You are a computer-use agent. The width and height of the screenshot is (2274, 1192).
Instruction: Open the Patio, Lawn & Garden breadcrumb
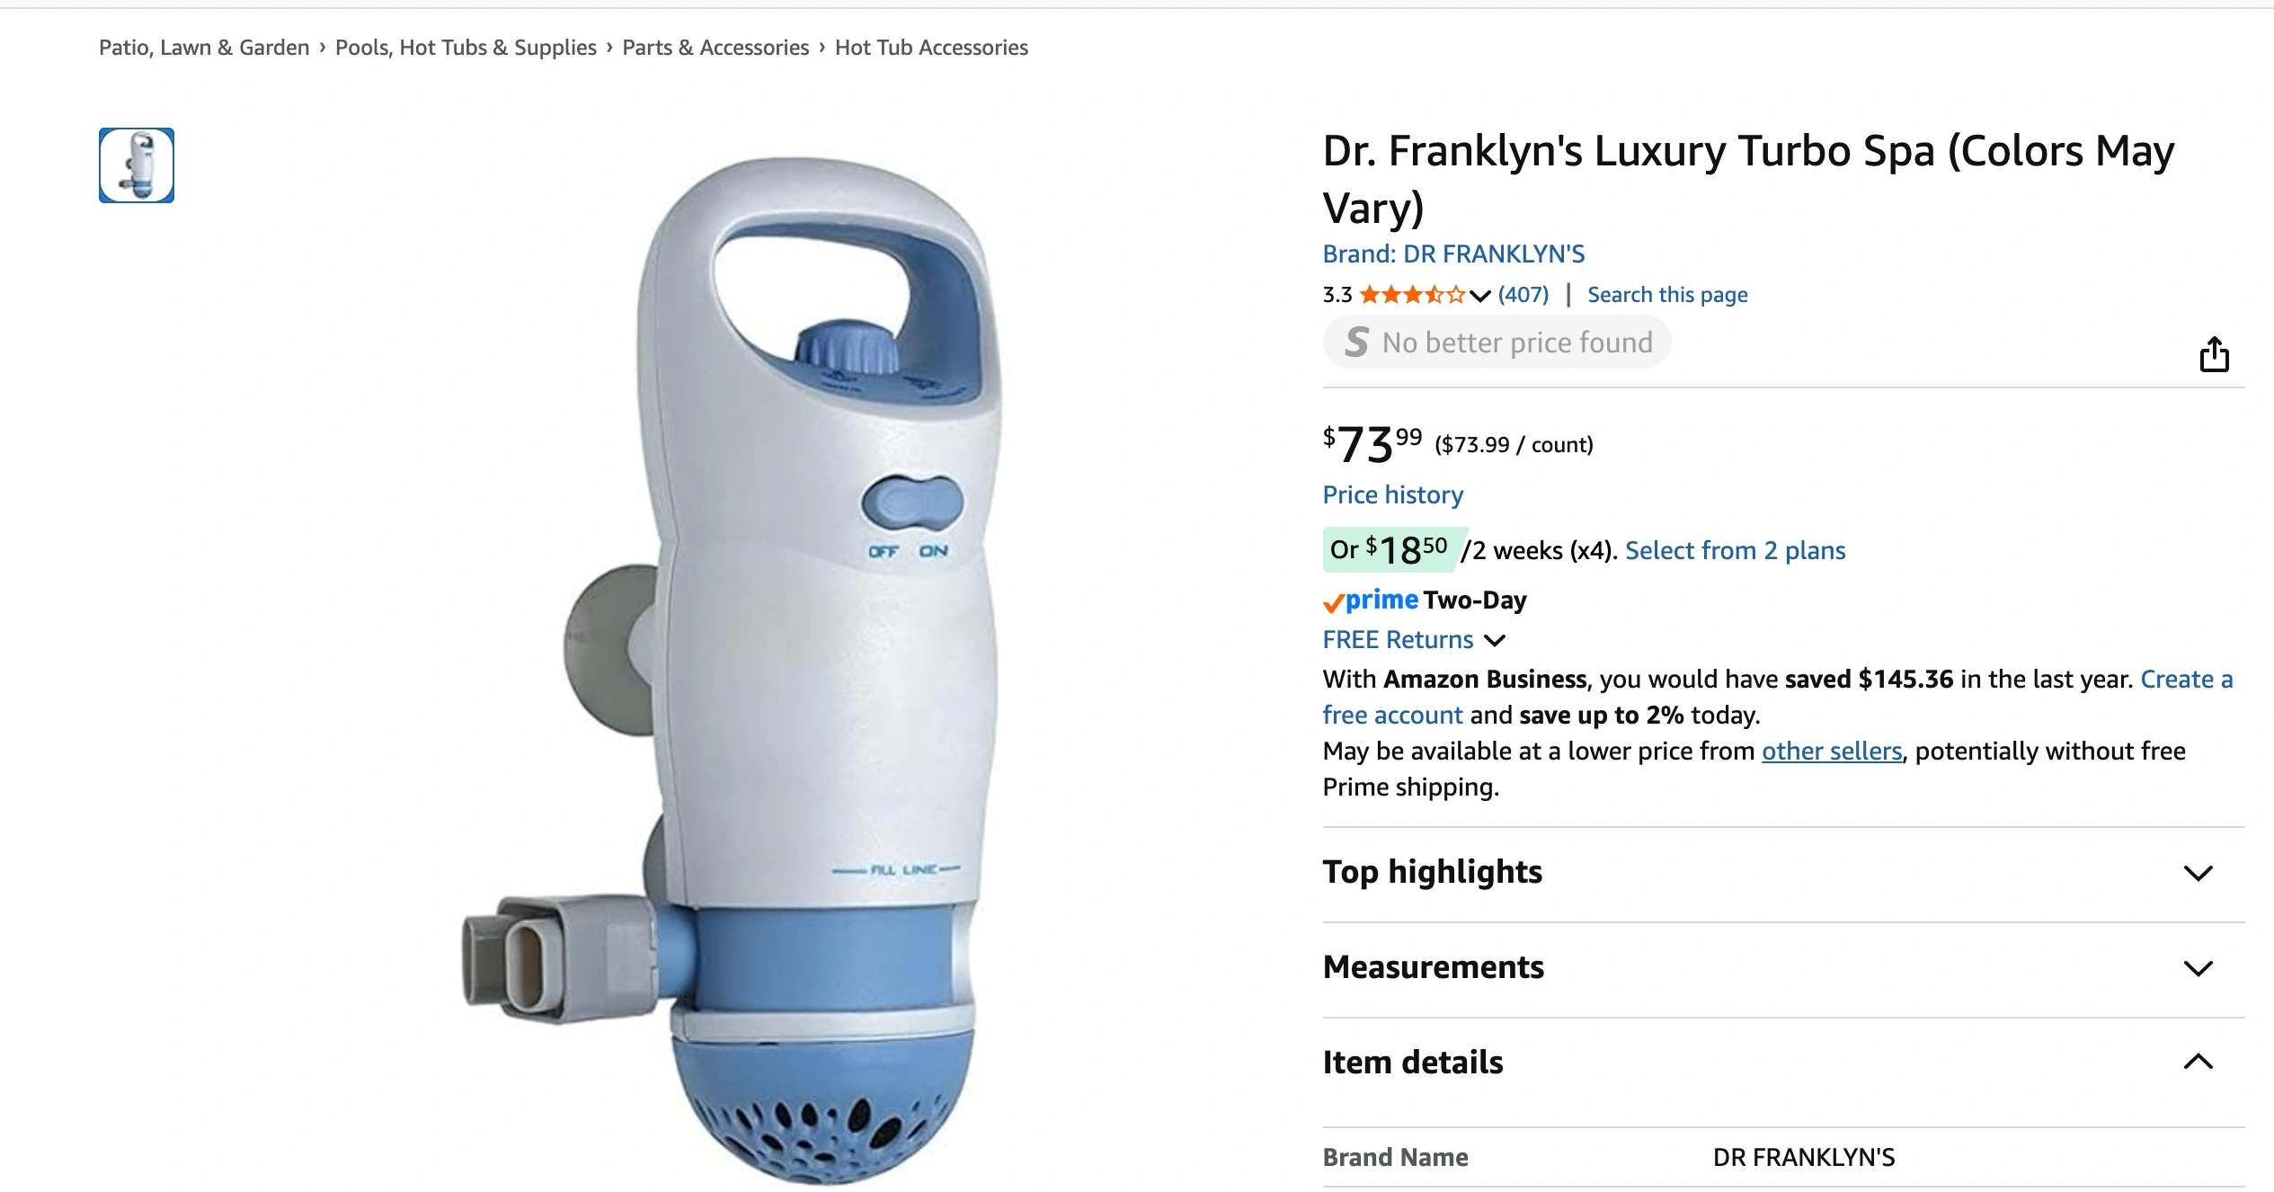(204, 48)
